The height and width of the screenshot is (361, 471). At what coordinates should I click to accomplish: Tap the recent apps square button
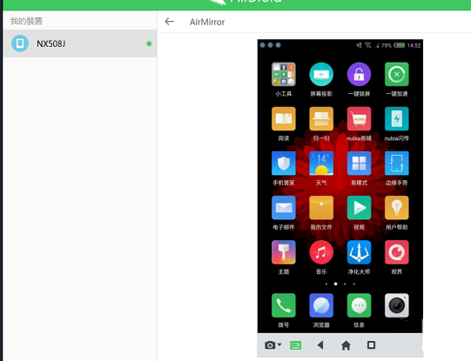click(371, 345)
